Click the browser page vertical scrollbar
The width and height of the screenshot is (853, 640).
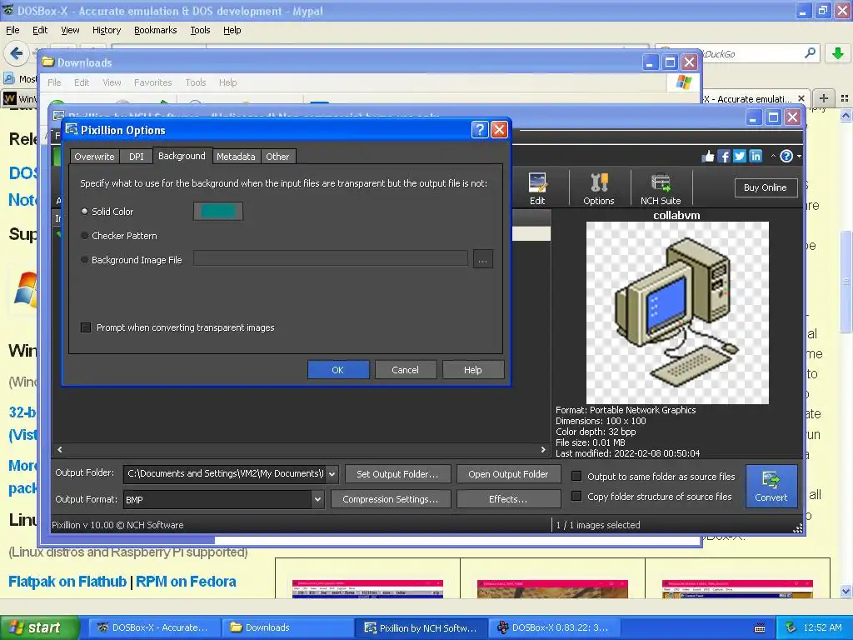click(x=846, y=281)
